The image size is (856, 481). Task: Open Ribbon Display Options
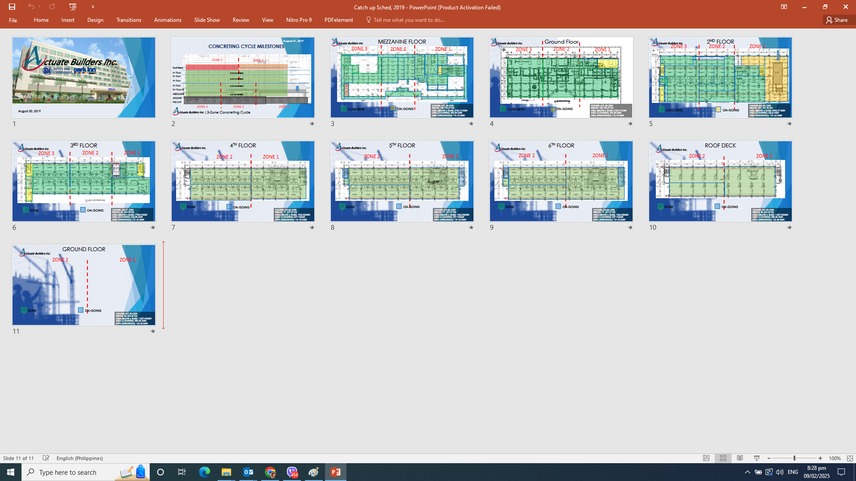click(x=784, y=7)
